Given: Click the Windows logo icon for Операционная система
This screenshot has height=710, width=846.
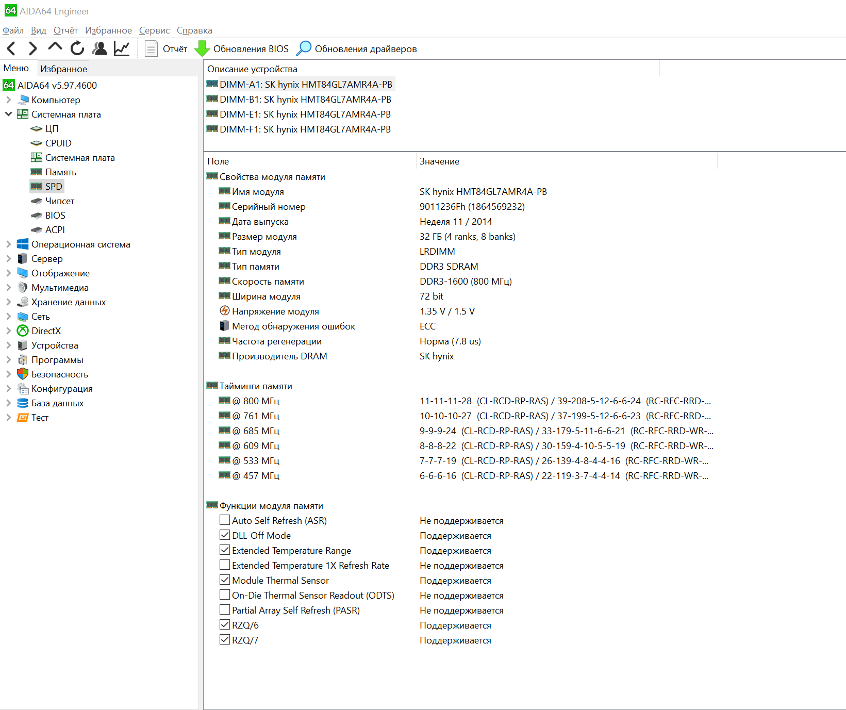Looking at the screenshot, I should (23, 244).
